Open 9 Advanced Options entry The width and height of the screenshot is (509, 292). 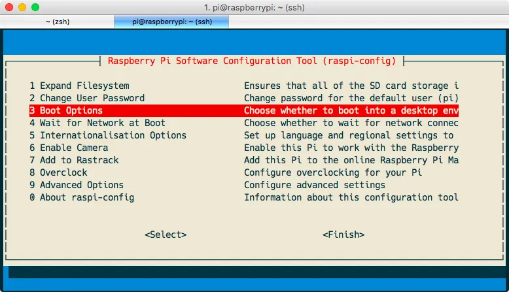coord(77,185)
